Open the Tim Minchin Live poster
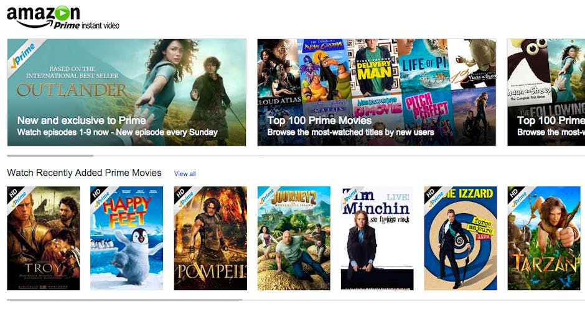The image size is (585, 310). [377, 238]
